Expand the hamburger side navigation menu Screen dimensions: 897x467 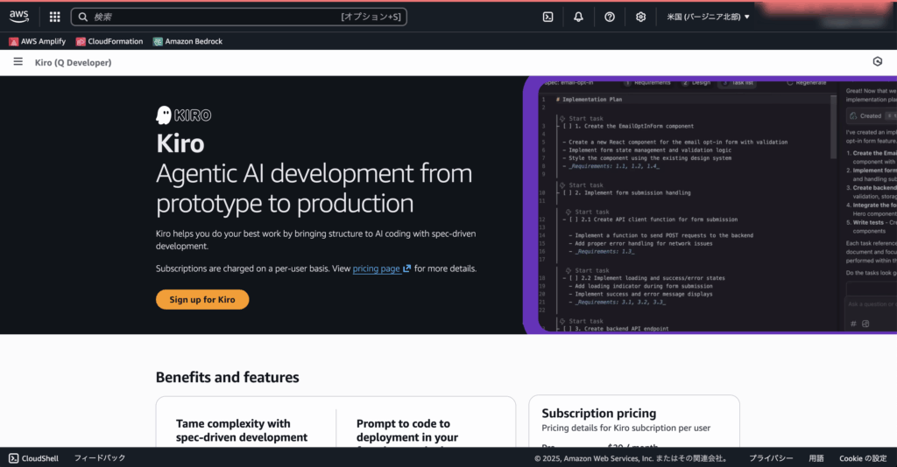(x=18, y=62)
